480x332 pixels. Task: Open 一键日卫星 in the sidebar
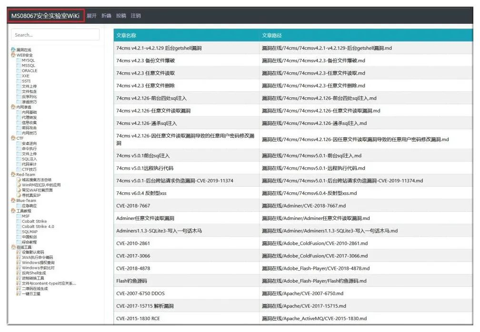(31, 294)
